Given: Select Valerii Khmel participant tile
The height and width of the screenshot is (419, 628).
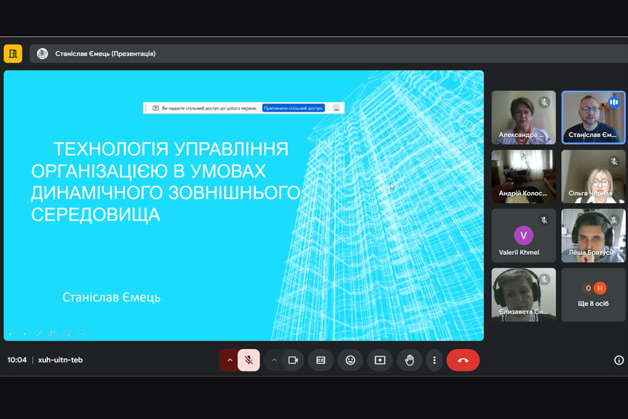Looking at the screenshot, I should 523,236.
